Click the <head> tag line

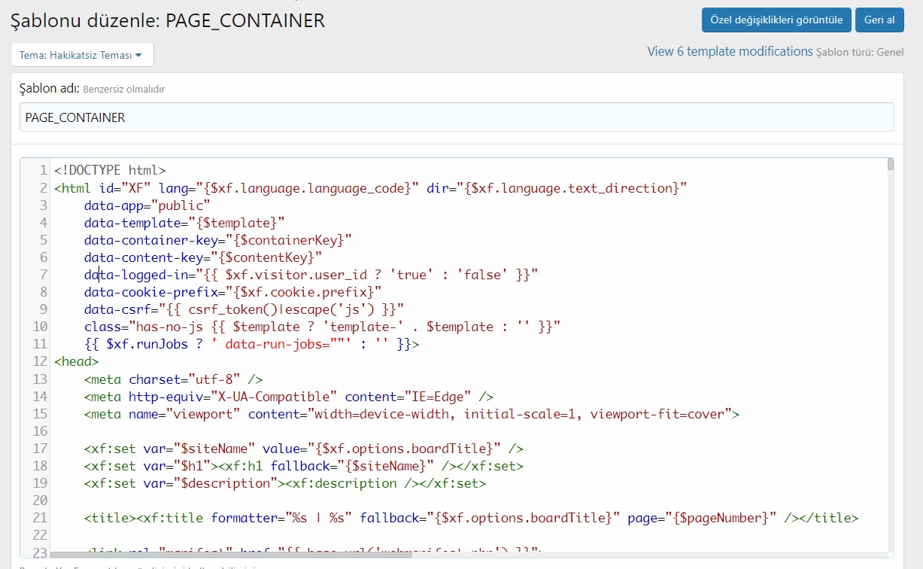coord(77,361)
